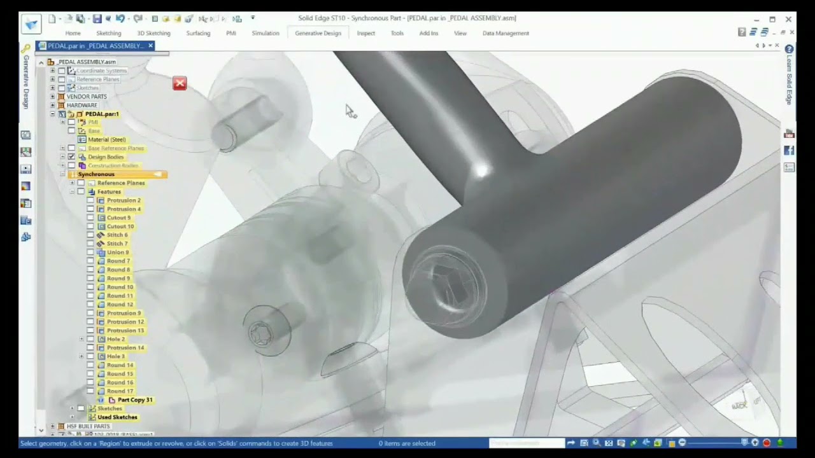
Task: Open quick access toolbar customize arrow
Action: coord(253,18)
